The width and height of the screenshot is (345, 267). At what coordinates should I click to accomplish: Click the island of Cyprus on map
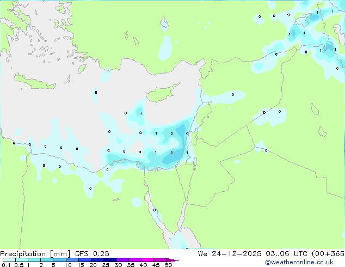tap(162, 94)
